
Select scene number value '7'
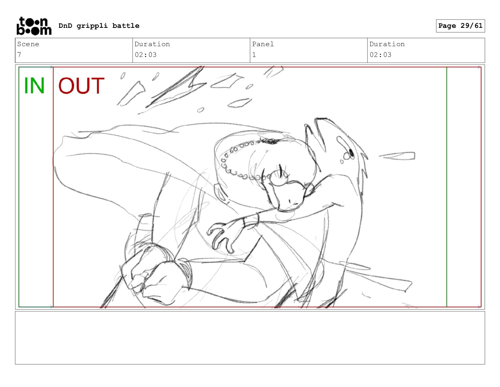tap(19, 55)
